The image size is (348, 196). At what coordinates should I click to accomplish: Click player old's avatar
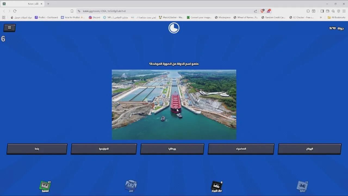(x=131, y=186)
